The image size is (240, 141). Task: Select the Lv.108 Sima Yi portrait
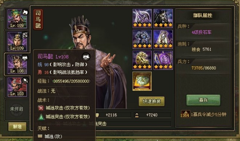click(x=17, y=64)
